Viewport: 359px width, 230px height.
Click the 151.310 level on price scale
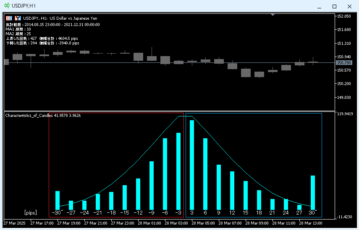pyautogui.click(x=344, y=44)
